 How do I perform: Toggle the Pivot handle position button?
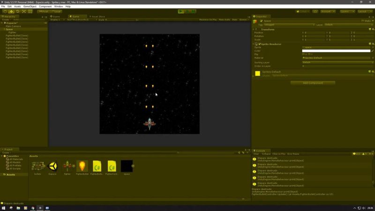tap(44, 11)
